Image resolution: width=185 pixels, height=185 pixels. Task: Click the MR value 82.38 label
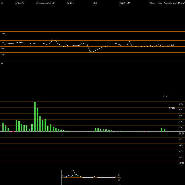click(172, 108)
